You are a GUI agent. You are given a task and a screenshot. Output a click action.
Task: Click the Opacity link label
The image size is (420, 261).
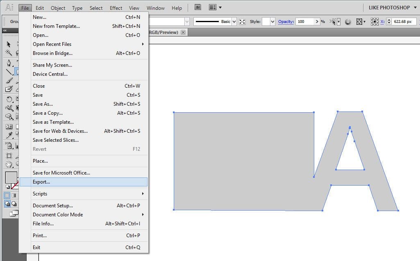[286, 22]
